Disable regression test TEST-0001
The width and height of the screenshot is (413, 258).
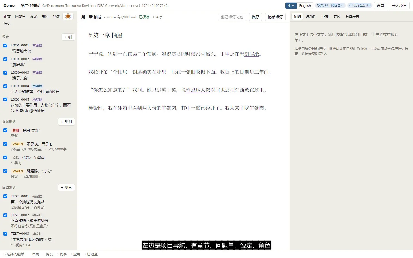[x=5, y=196]
